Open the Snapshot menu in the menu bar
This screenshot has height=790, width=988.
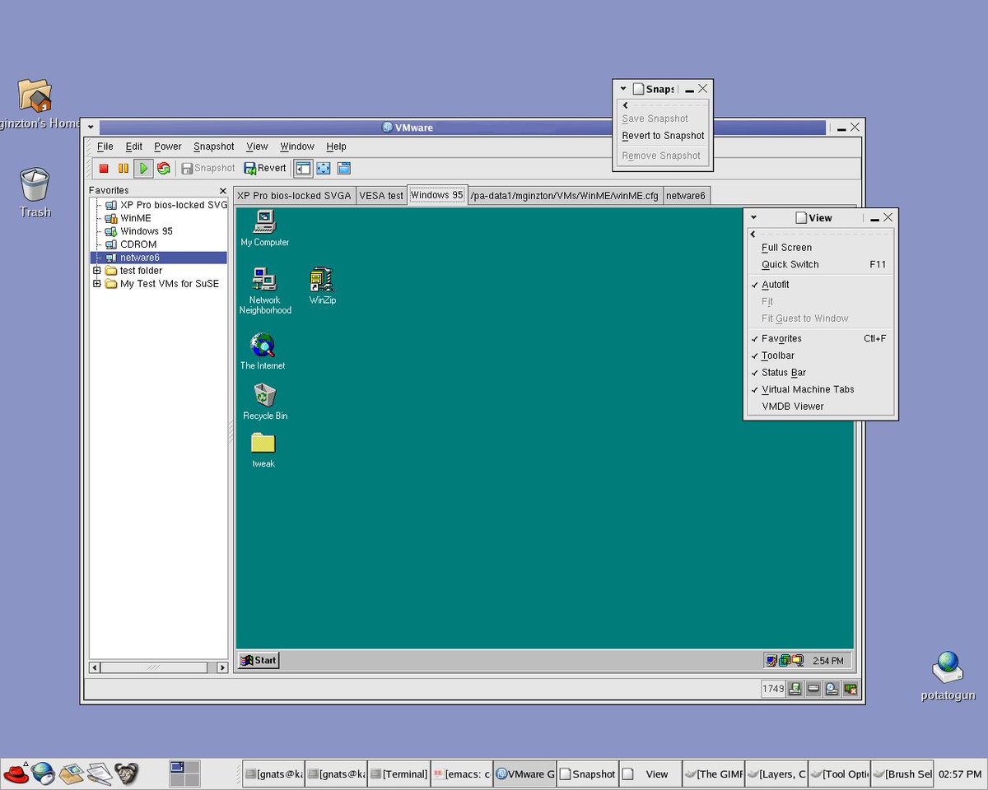214,146
